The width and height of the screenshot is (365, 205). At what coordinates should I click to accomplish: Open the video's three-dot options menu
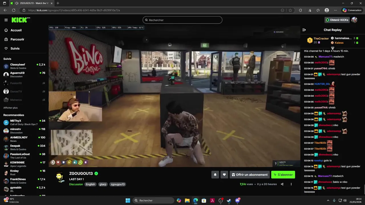[x=291, y=184]
